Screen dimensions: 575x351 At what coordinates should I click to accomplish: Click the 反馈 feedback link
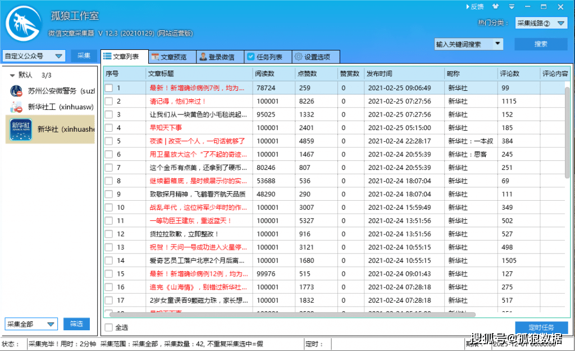pos(474,7)
